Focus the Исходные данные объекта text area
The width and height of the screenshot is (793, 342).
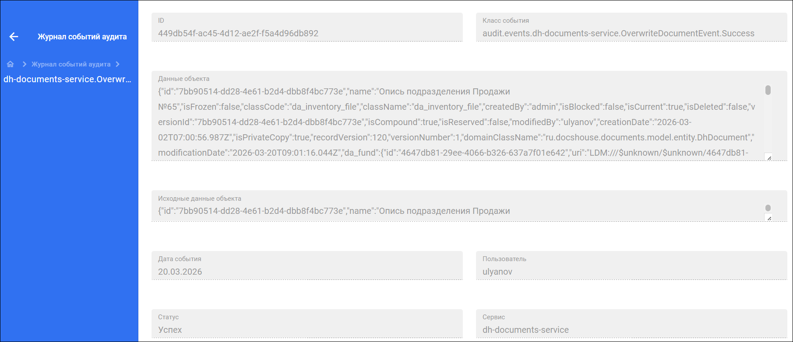click(469, 206)
